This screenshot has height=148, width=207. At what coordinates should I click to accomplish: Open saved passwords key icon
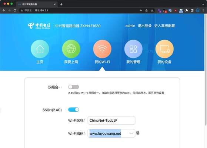point(141,10)
